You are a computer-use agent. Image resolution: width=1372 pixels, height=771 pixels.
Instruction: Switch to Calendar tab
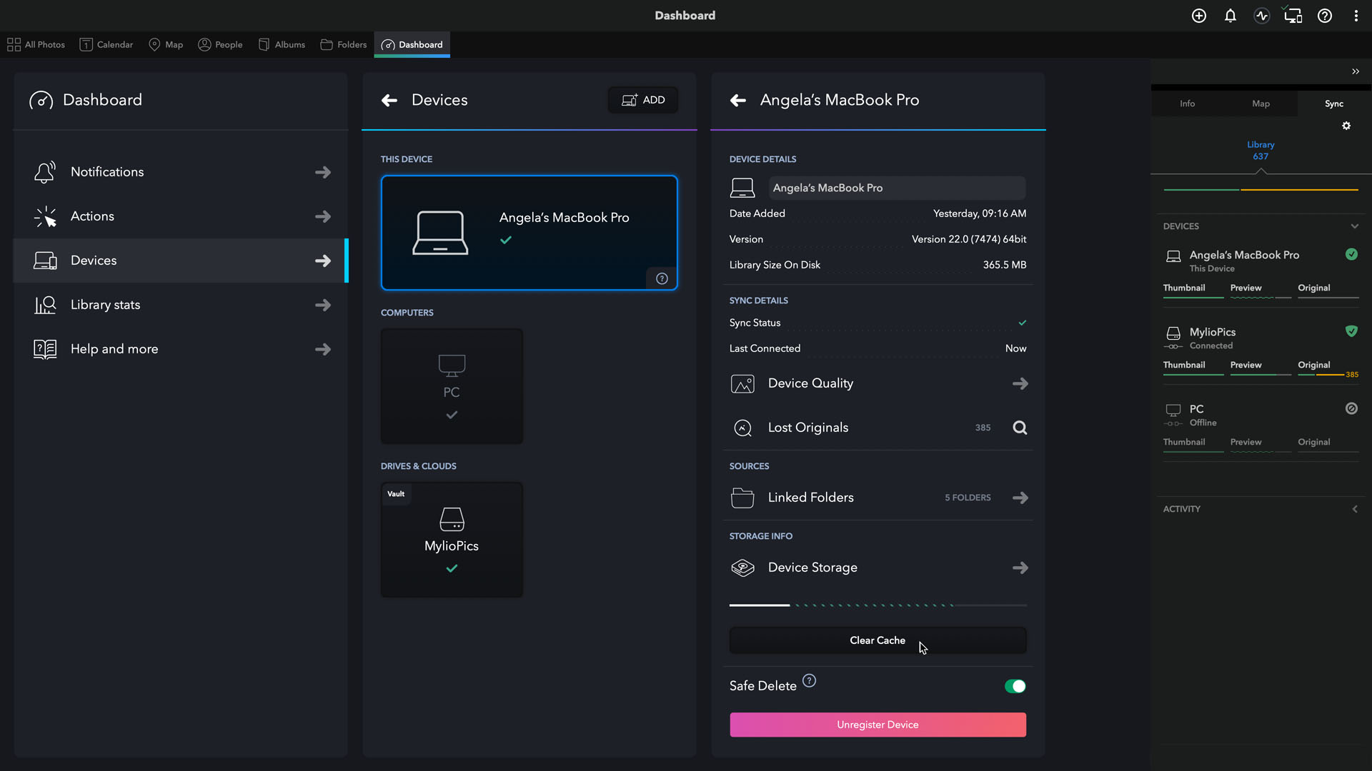[x=106, y=44]
